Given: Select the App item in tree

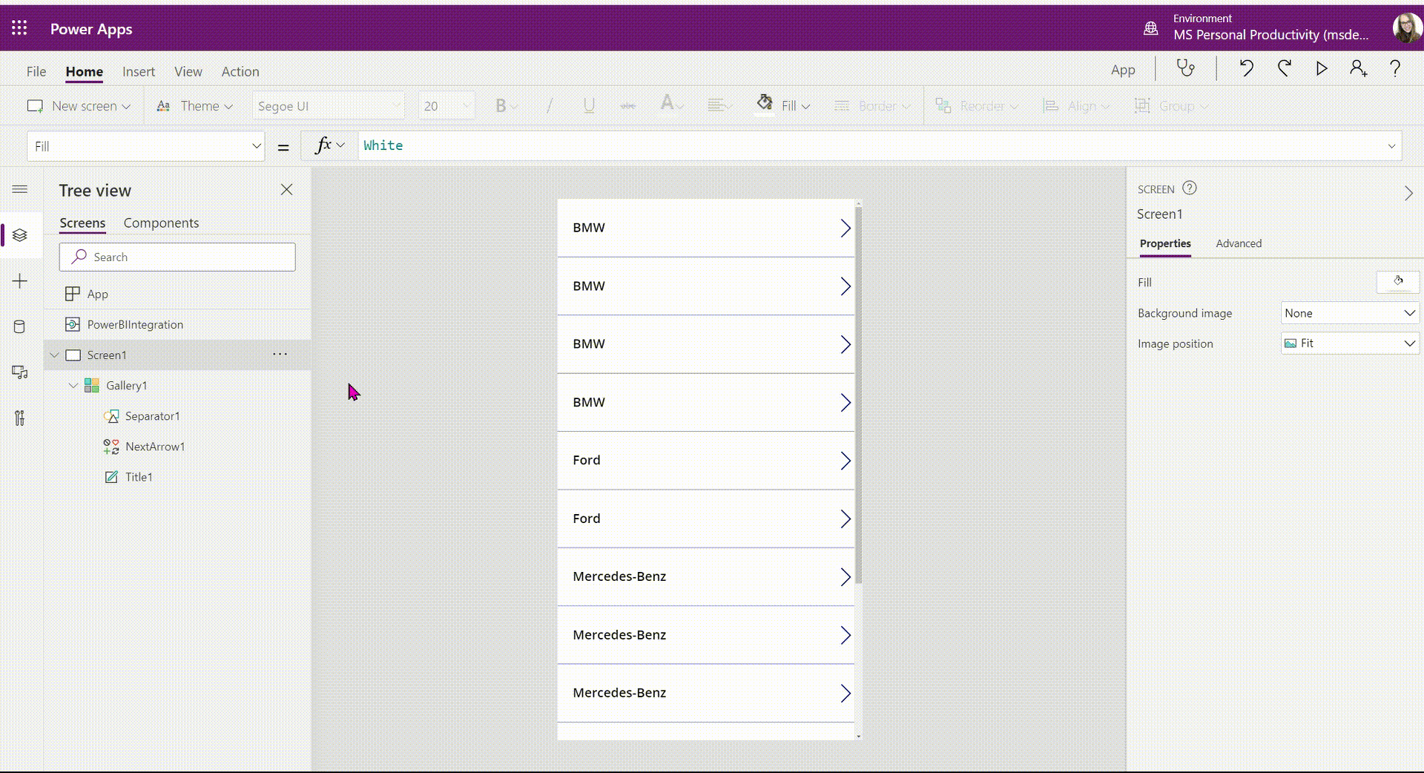Looking at the screenshot, I should click(97, 294).
